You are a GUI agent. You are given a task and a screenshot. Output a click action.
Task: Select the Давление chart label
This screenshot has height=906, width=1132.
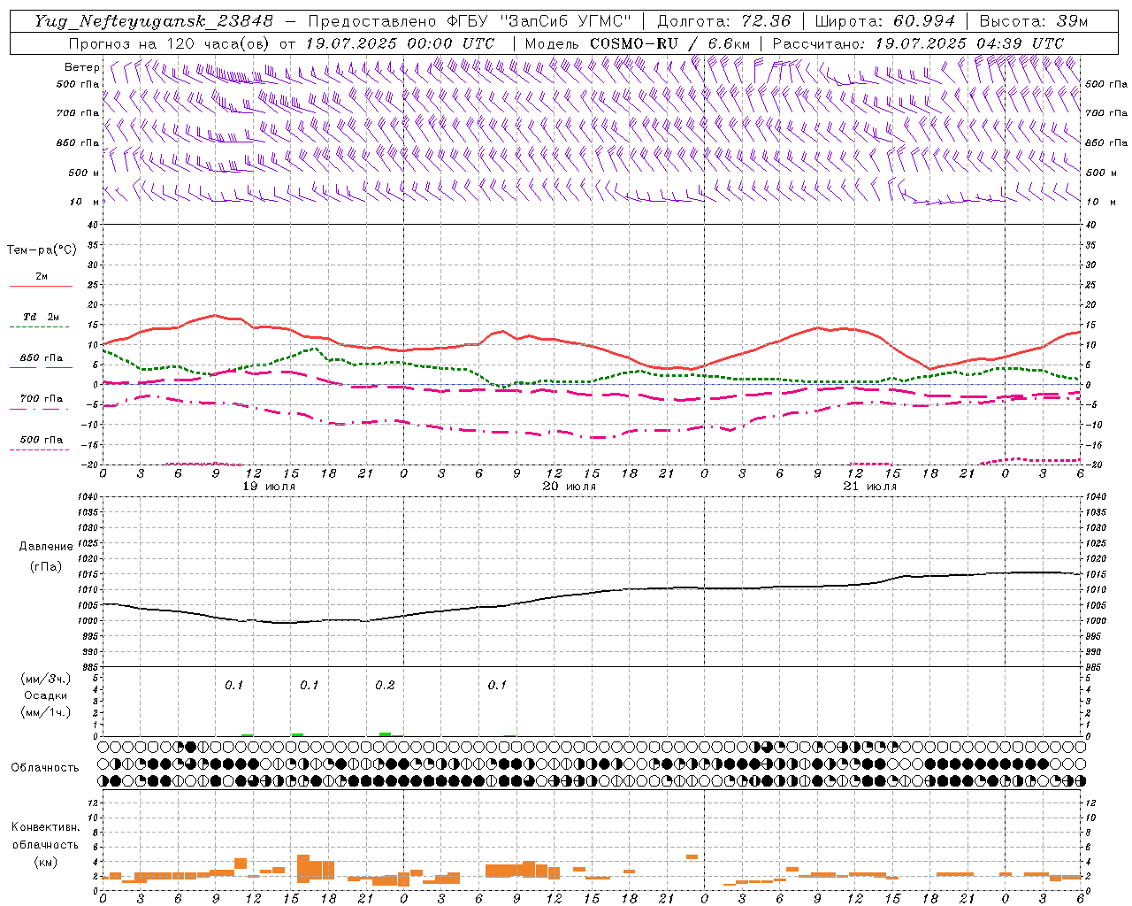[x=45, y=547]
